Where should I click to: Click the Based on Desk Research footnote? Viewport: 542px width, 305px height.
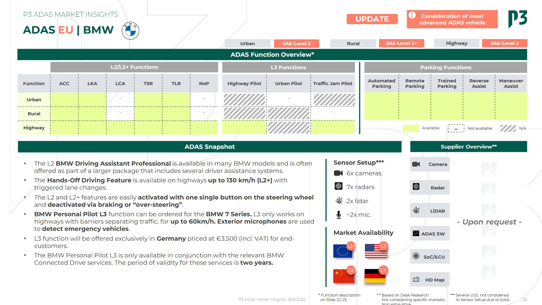pyautogui.click(x=411, y=299)
